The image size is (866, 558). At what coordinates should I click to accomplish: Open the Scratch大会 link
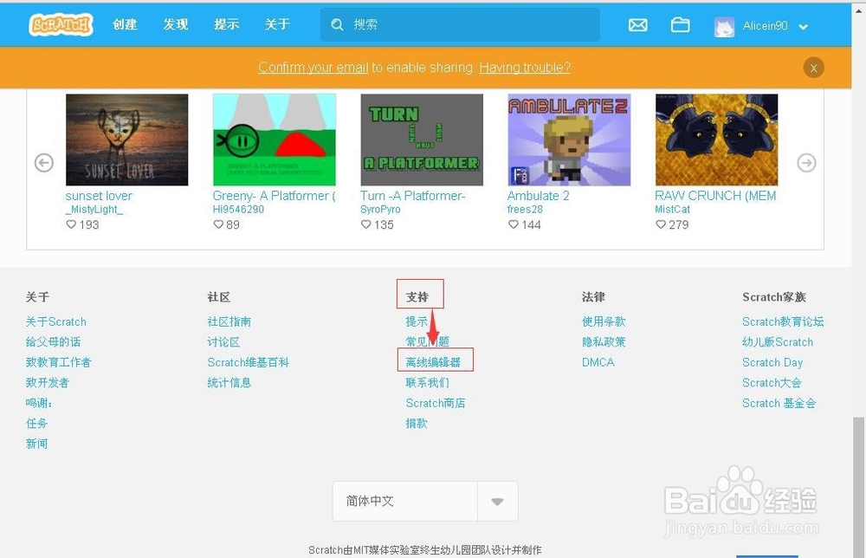click(x=772, y=382)
